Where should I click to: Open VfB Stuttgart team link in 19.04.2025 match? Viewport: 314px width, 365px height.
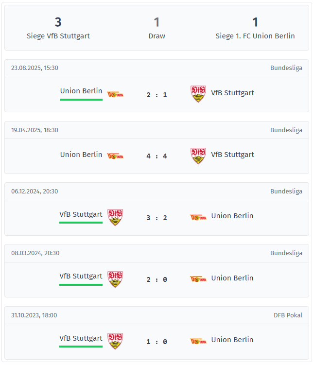232,155
